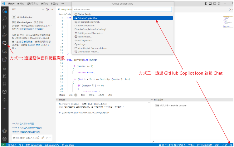The width and height of the screenshot is (234, 147).
Task: Open the Testing flask icon
Action: coord(4,68)
